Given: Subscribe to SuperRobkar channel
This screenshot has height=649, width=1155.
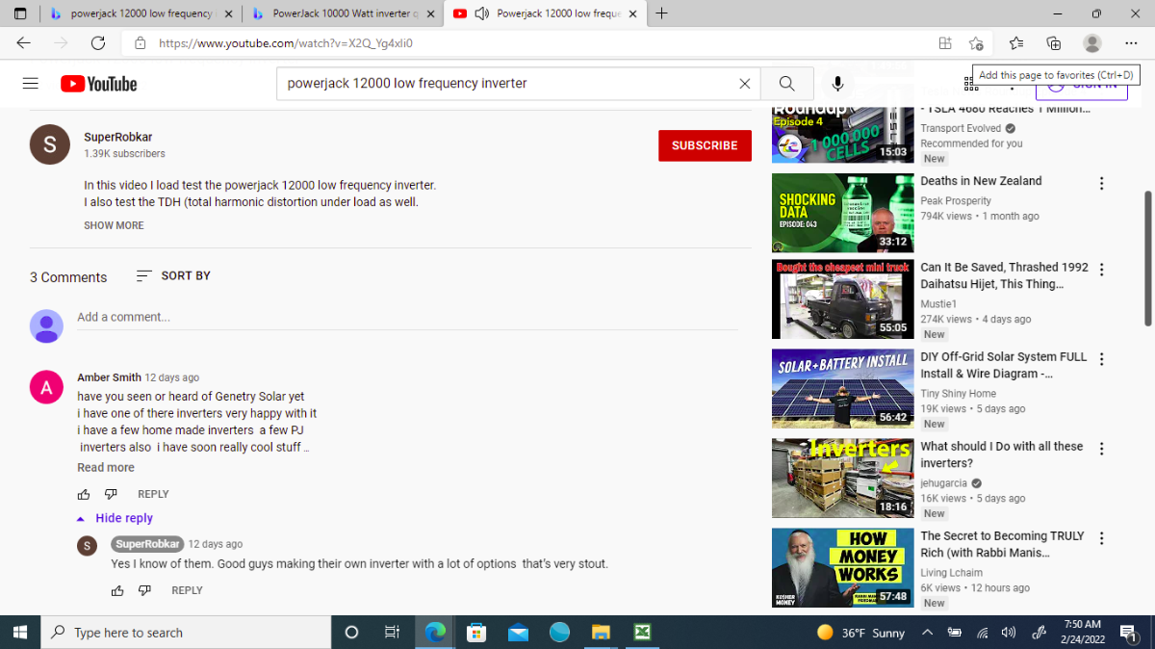Looking at the screenshot, I should click(705, 145).
